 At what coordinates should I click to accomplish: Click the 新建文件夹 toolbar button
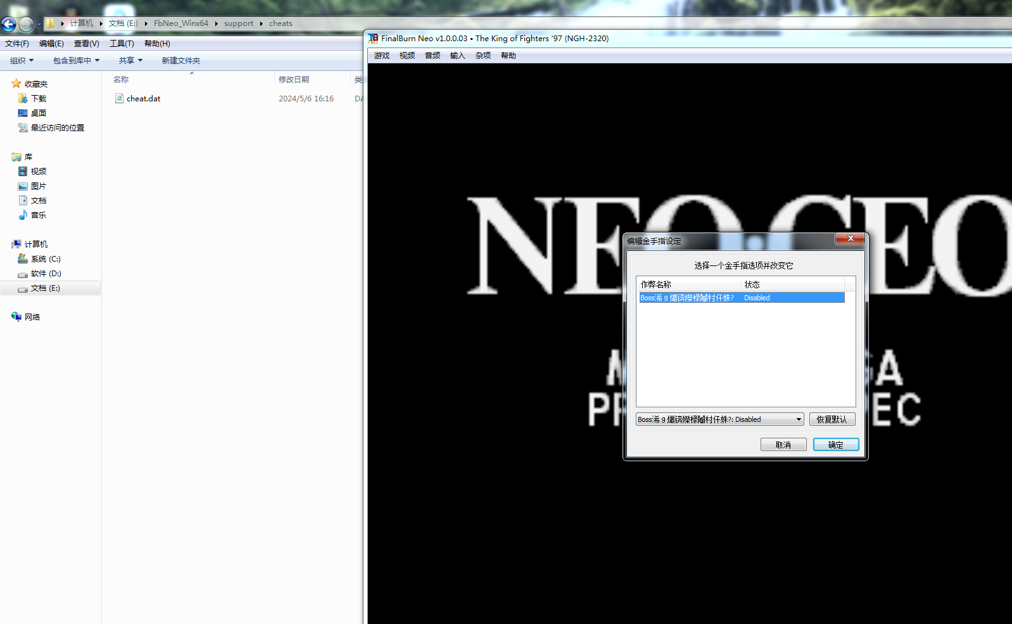click(181, 61)
